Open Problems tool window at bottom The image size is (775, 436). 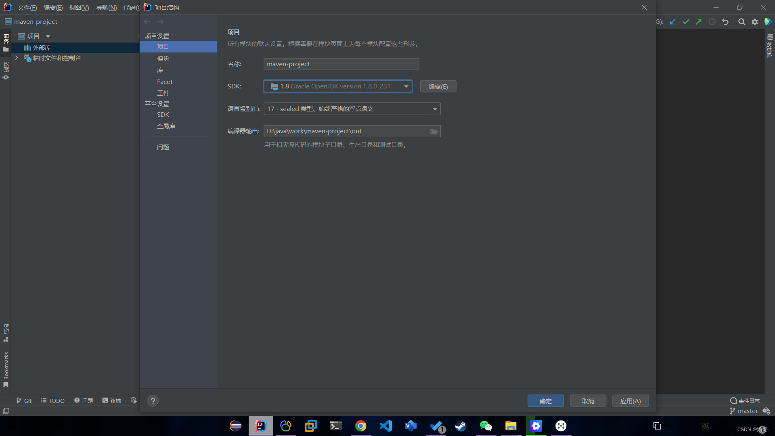84,400
